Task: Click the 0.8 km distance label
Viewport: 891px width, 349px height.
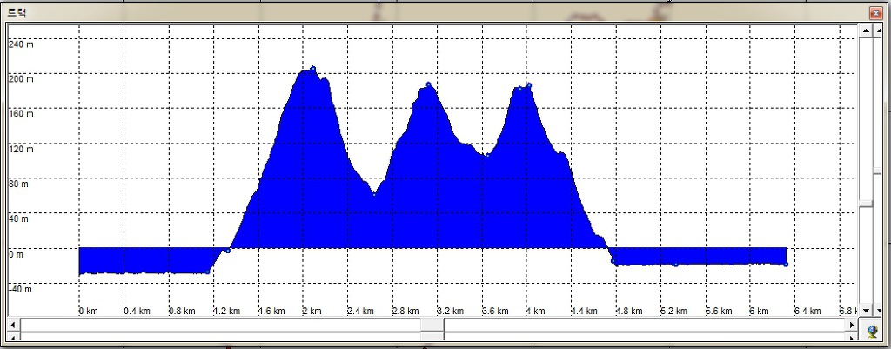Action: (x=182, y=311)
